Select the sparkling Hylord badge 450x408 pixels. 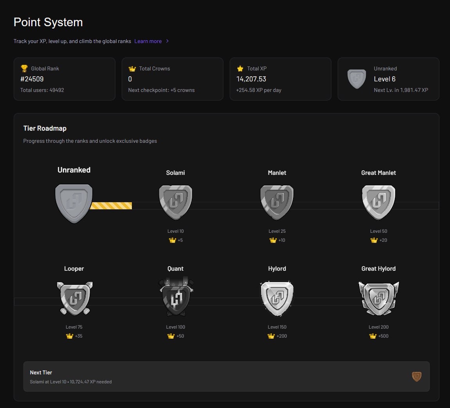(x=277, y=298)
